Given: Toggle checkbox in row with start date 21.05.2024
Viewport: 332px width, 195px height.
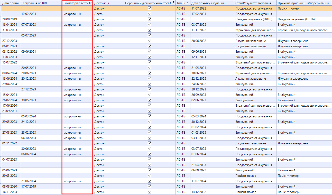Looking at the screenshot, I should pyautogui.click(x=150, y=68).
